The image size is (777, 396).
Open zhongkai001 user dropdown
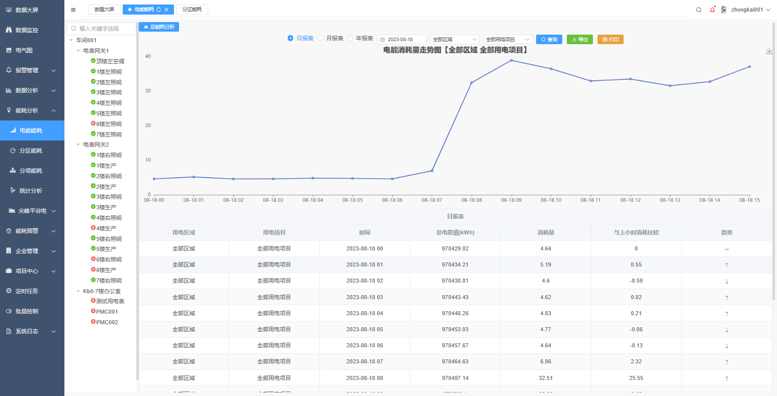[750, 10]
